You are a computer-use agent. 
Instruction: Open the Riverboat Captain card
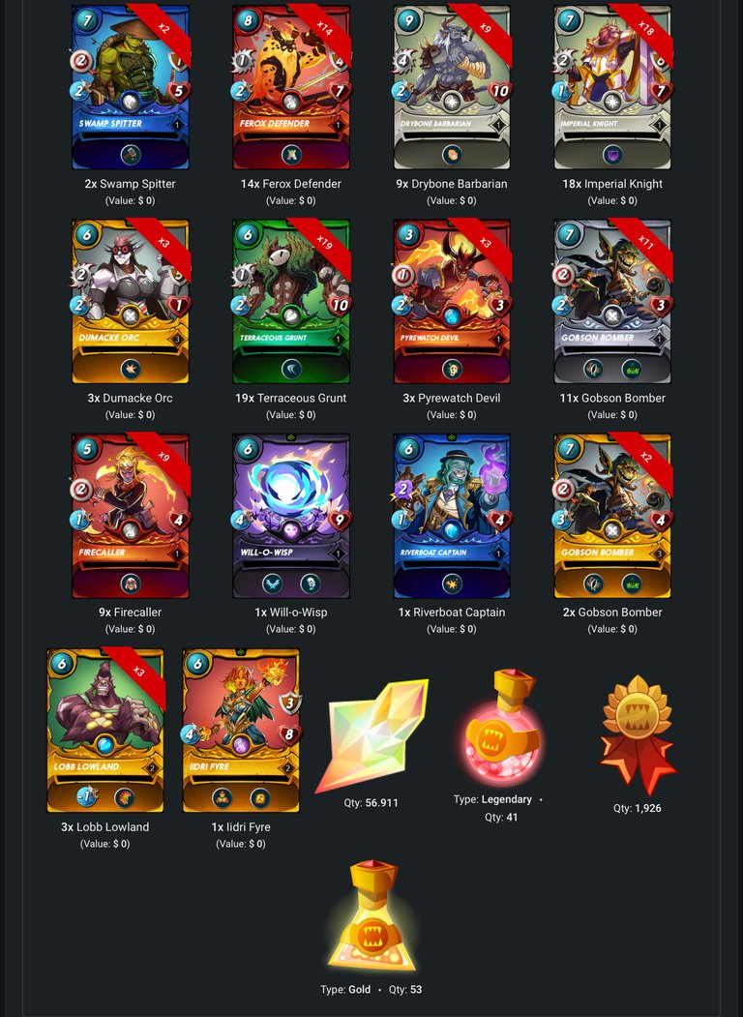452,516
